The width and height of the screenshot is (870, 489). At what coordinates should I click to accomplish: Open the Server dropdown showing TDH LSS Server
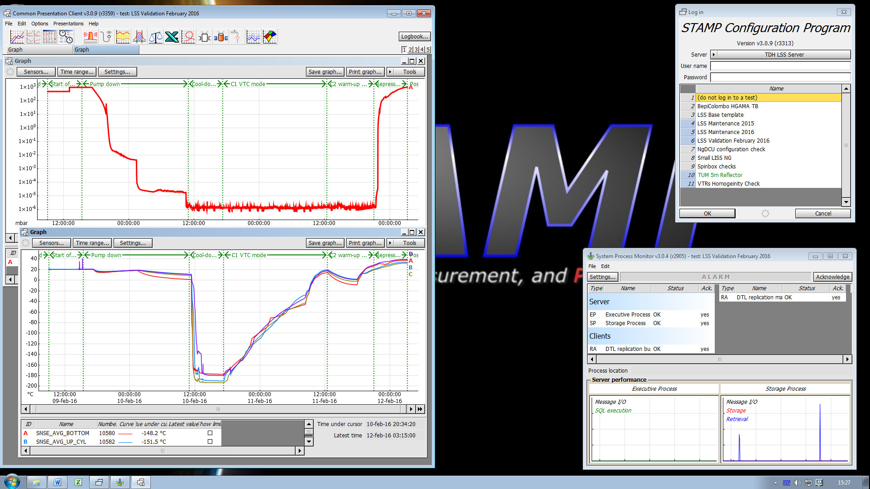click(780, 55)
